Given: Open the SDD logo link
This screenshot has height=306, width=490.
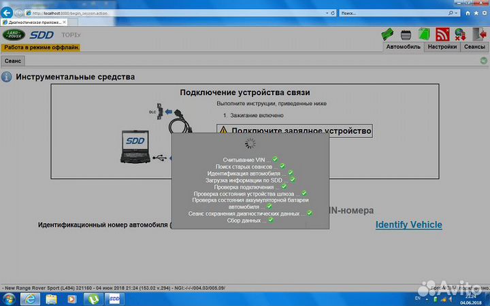Looking at the screenshot, I should tap(42, 35).
